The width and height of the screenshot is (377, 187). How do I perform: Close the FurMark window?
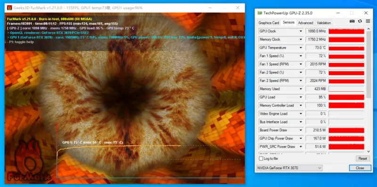pos(238,8)
